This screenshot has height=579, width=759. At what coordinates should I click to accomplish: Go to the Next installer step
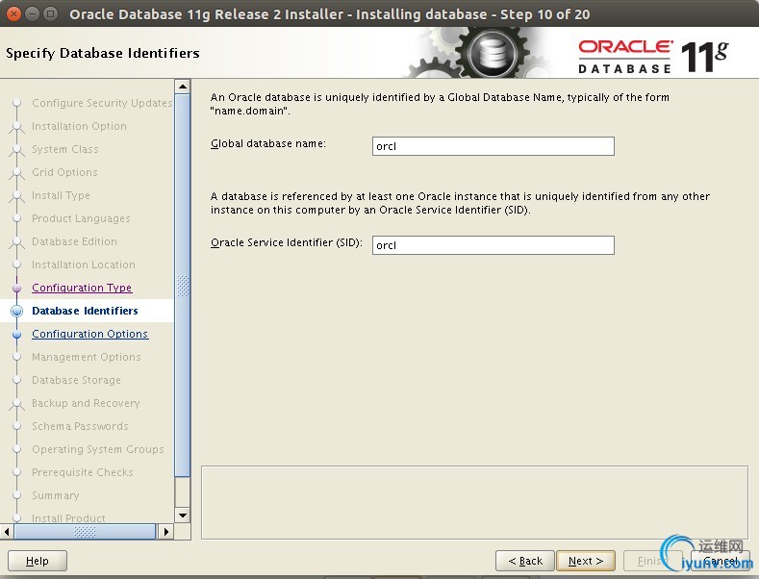coord(586,561)
